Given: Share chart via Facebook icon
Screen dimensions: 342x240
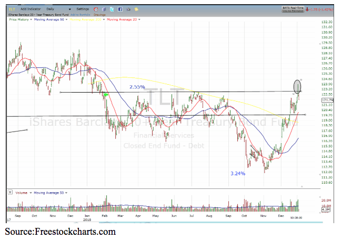Looking at the screenshot, I should click(120, 9).
